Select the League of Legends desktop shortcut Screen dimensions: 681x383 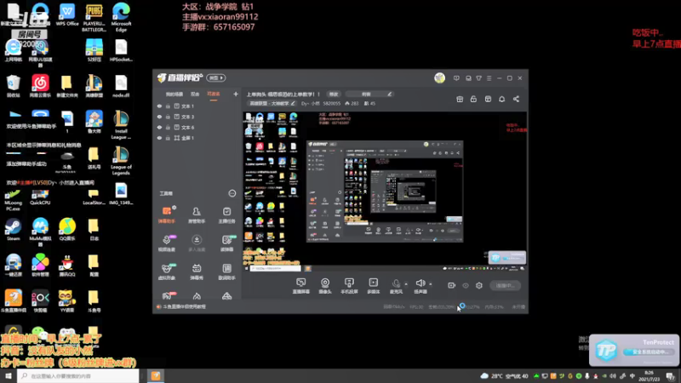pyautogui.click(x=121, y=161)
